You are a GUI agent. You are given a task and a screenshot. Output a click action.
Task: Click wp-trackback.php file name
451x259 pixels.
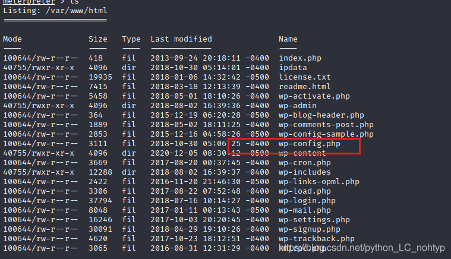(x=317, y=239)
